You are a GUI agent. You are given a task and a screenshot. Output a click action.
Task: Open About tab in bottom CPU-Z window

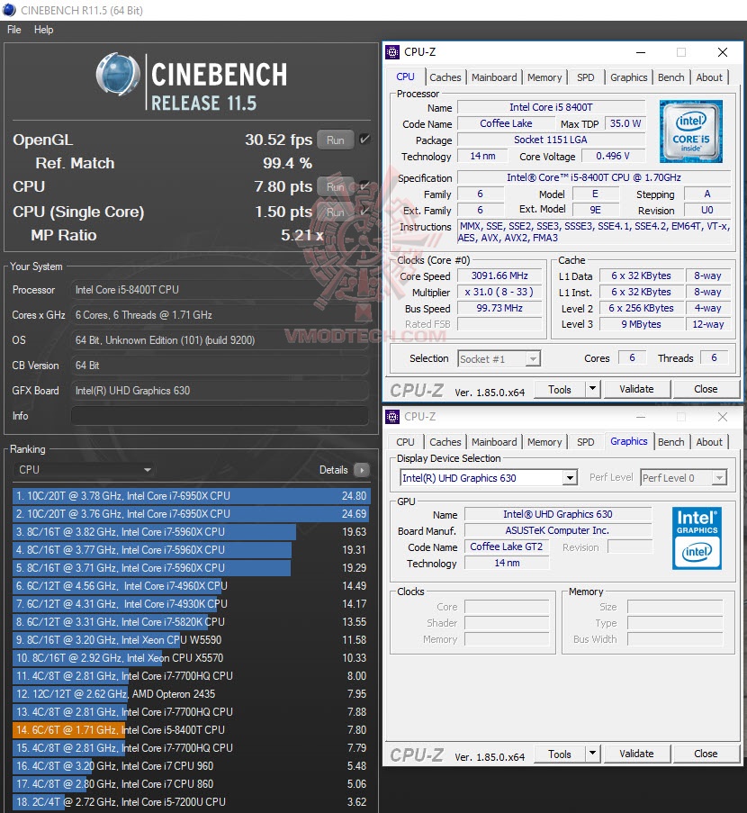tap(708, 442)
